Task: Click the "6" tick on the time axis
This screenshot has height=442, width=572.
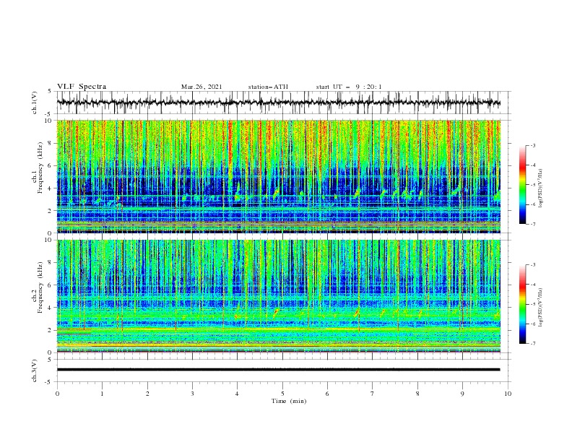Action: 327,394
